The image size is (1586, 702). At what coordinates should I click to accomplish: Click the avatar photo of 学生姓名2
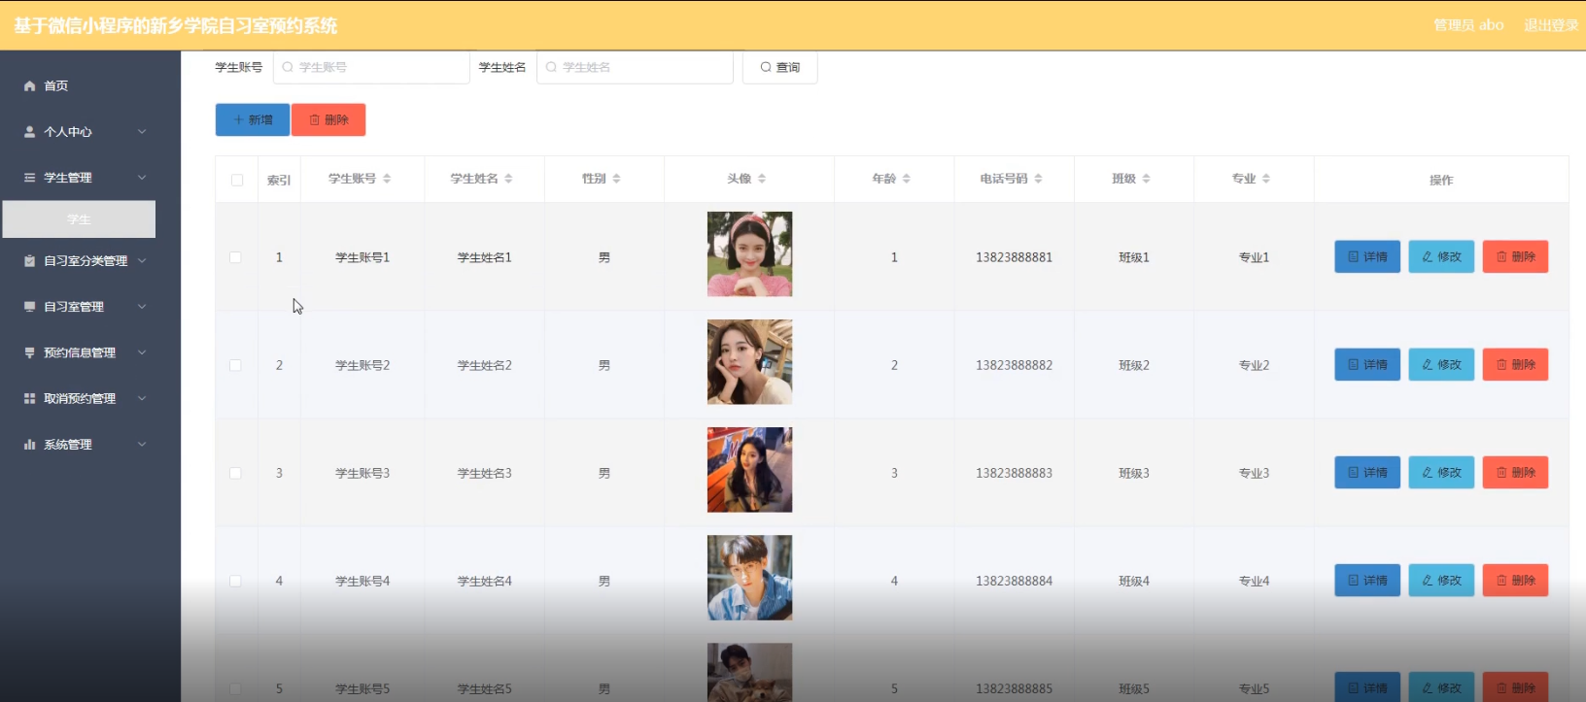(749, 362)
